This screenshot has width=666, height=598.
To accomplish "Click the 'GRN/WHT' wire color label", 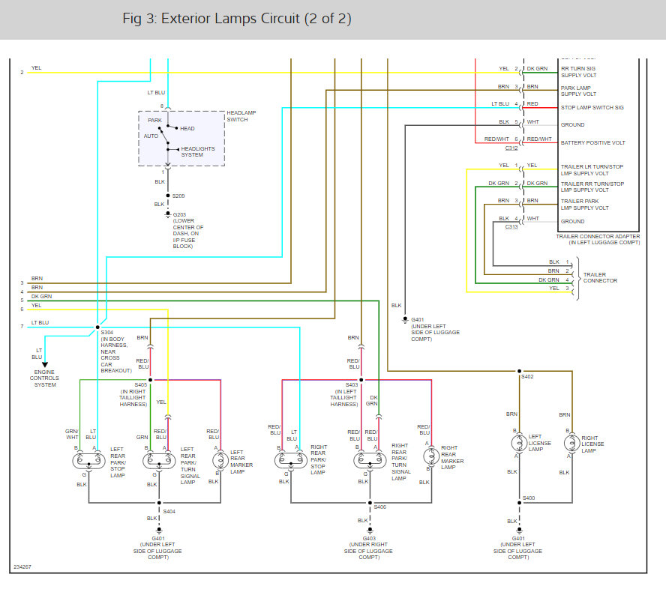I will pos(72,434).
